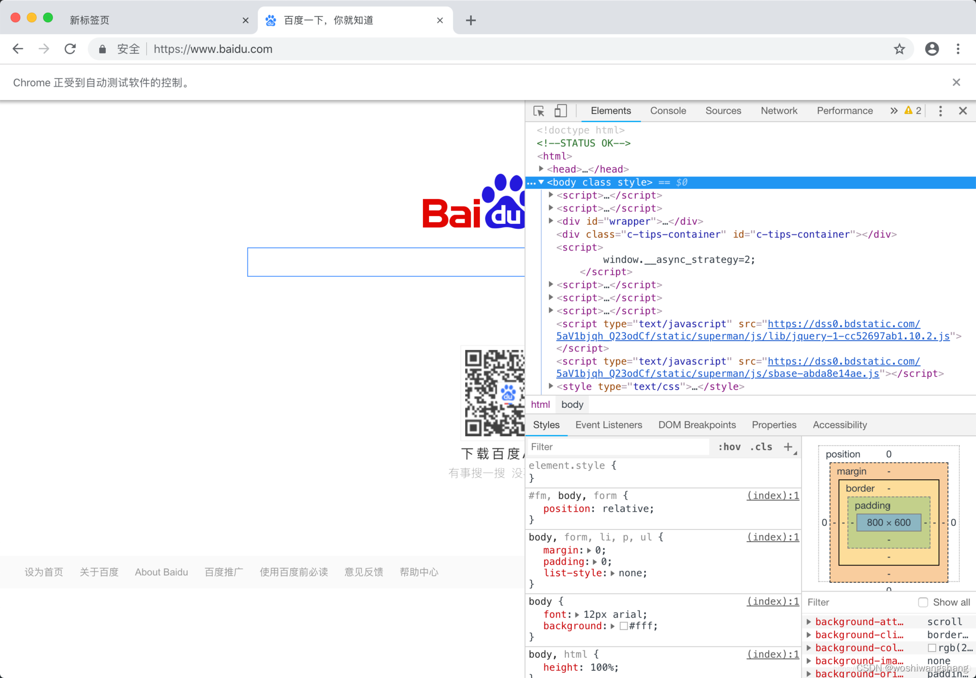Open the Event Listeners tab
976x678 pixels.
(x=608, y=425)
